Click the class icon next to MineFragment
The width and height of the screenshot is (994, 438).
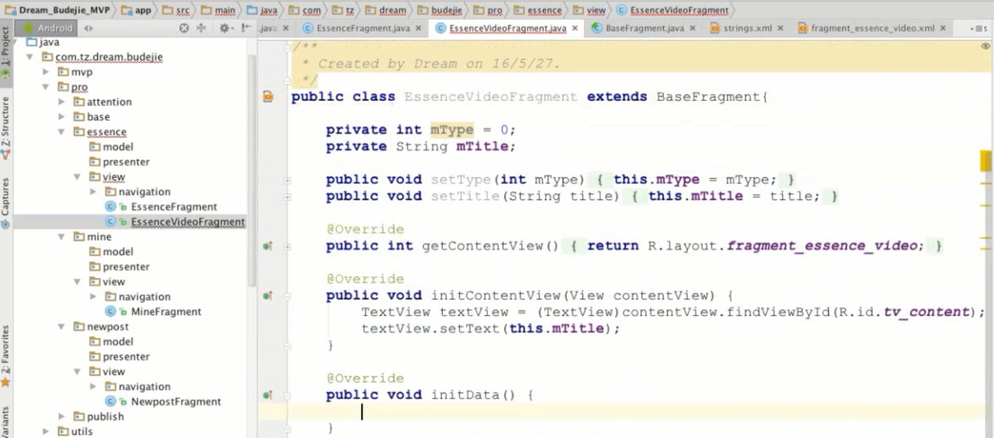coord(110,311)
